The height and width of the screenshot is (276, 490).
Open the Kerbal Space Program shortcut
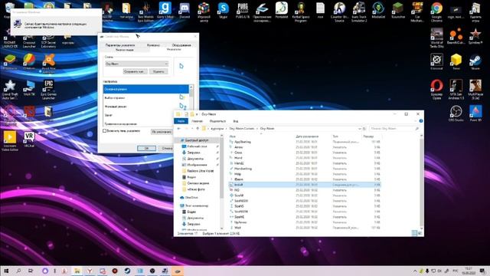[301, 12]
